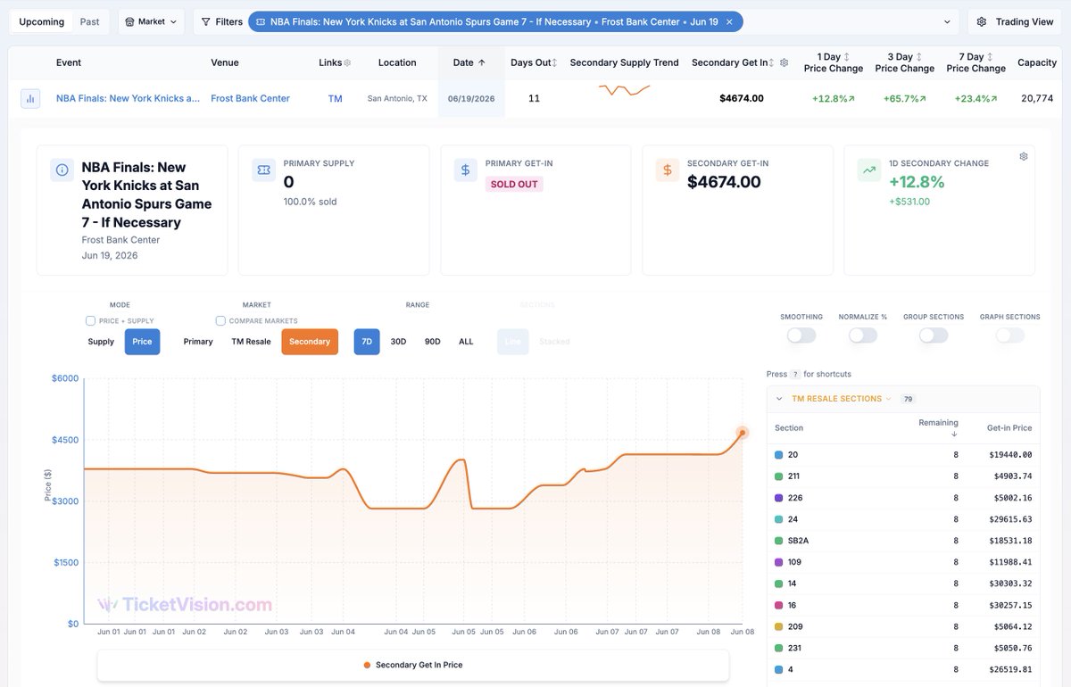Set range to 7D
This screenshot has height=687, width=1071.
coord(367,342)
